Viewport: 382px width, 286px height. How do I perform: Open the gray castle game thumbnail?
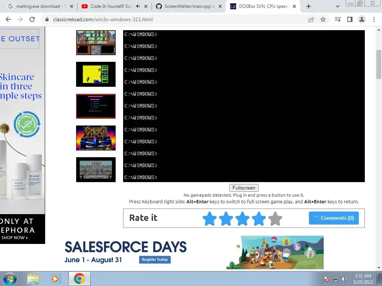pyautogui.click(x=96, y=169)
